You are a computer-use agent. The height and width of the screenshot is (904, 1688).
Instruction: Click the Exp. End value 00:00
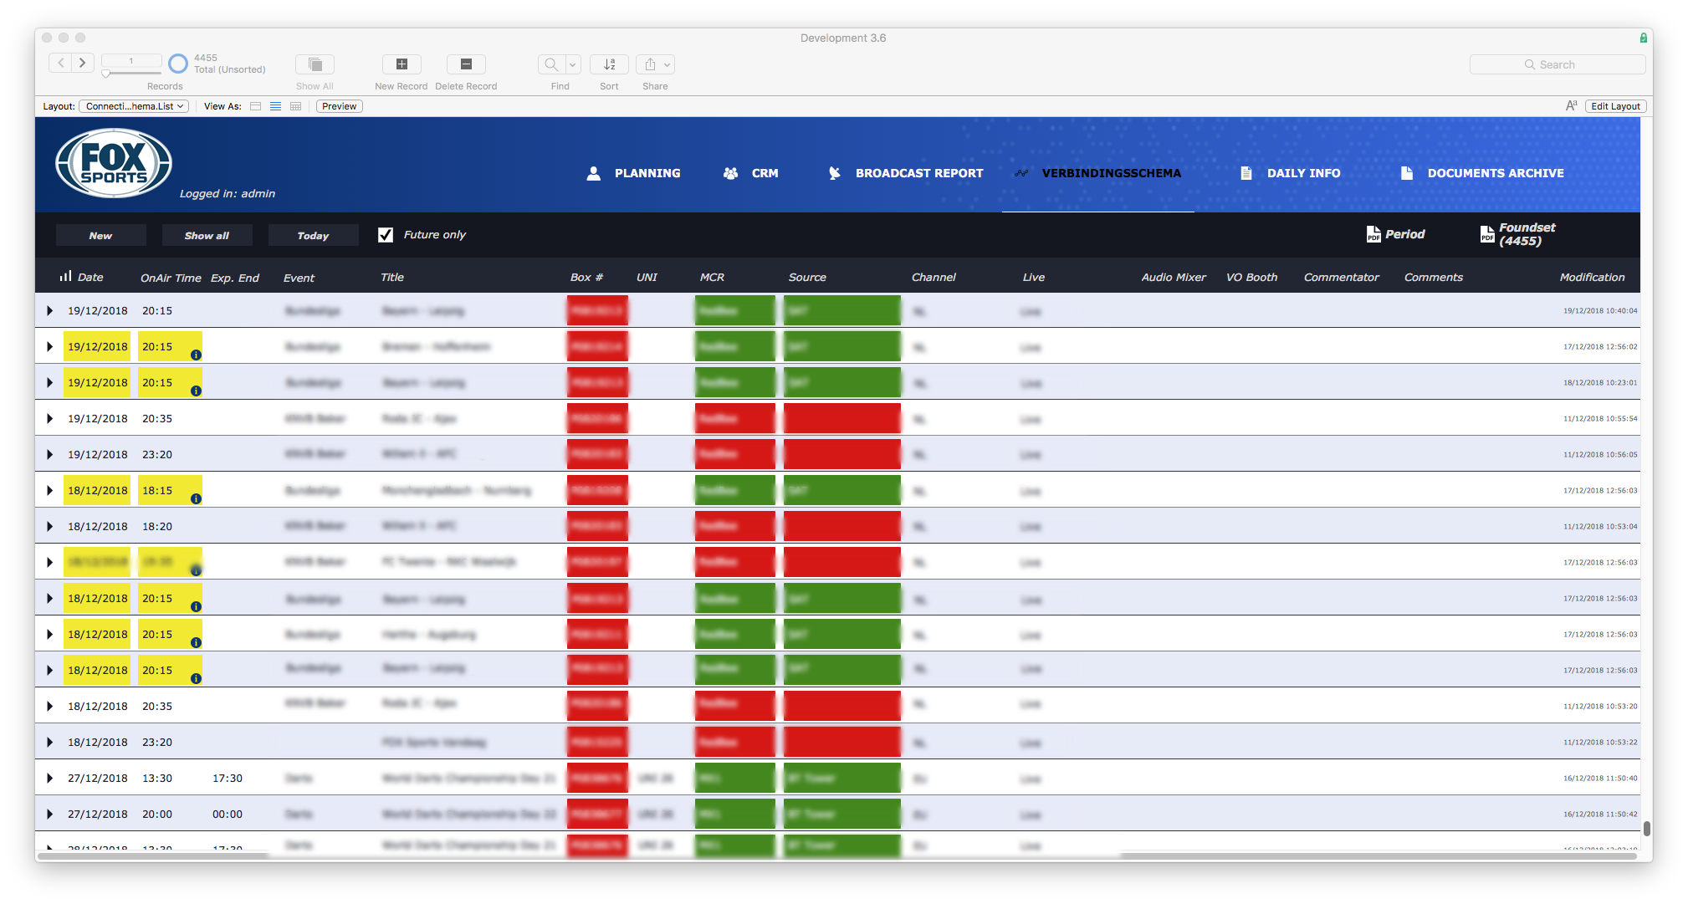(x=228, y=814)
